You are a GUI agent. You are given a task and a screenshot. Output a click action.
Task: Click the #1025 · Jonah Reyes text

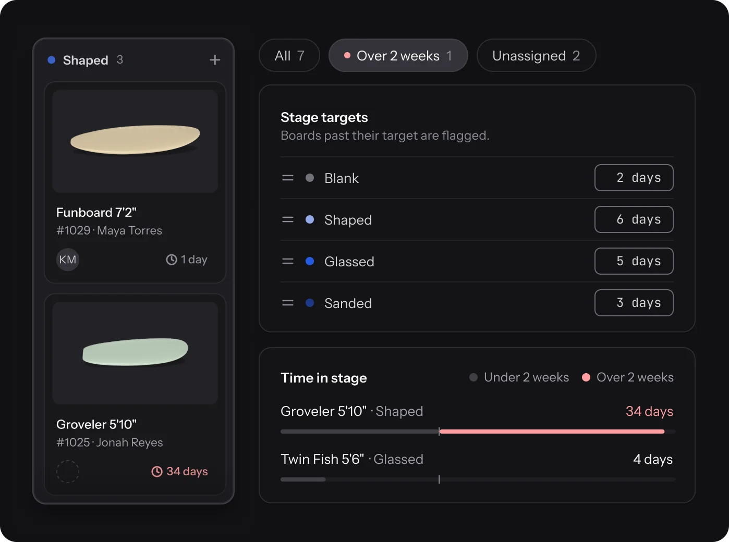pos(110,442)
